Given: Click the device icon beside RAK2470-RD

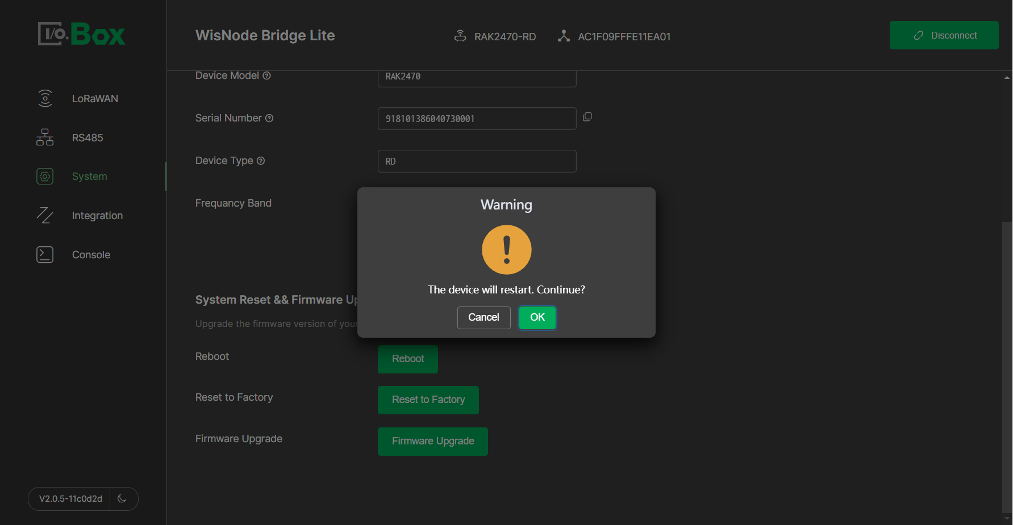Looking at the screenshot, I should tap(460, 36).
